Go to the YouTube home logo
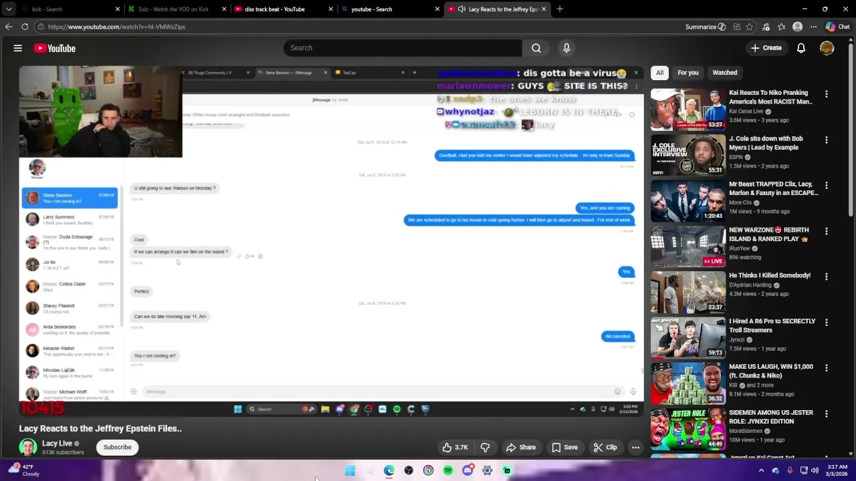Viewport: 856px width, 481px height. coord(55,48)
